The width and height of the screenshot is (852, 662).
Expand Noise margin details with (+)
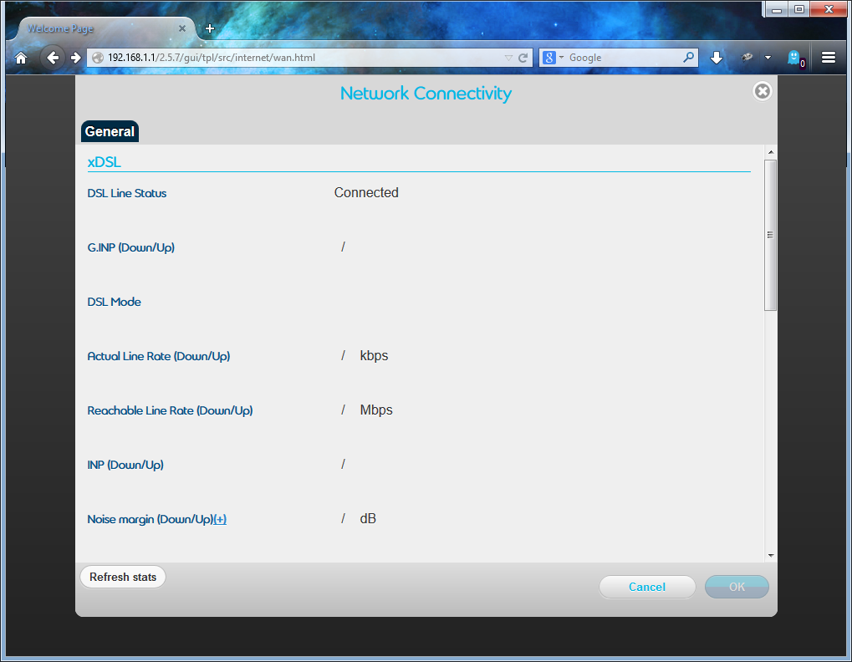220,519
